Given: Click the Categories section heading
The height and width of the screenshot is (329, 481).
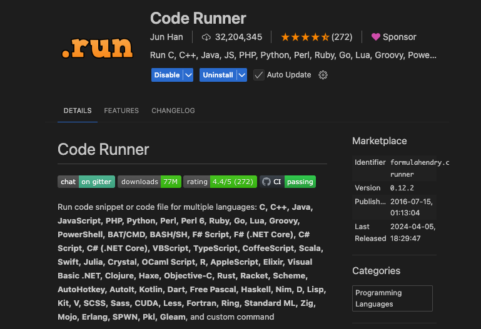Looking at the screenshot, I should click(376, 271).
